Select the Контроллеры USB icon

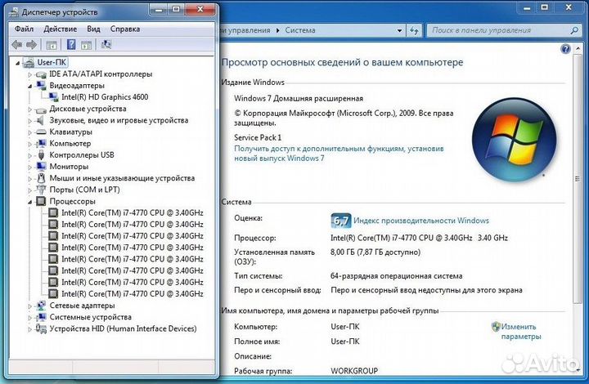click(x=41, y=155)
